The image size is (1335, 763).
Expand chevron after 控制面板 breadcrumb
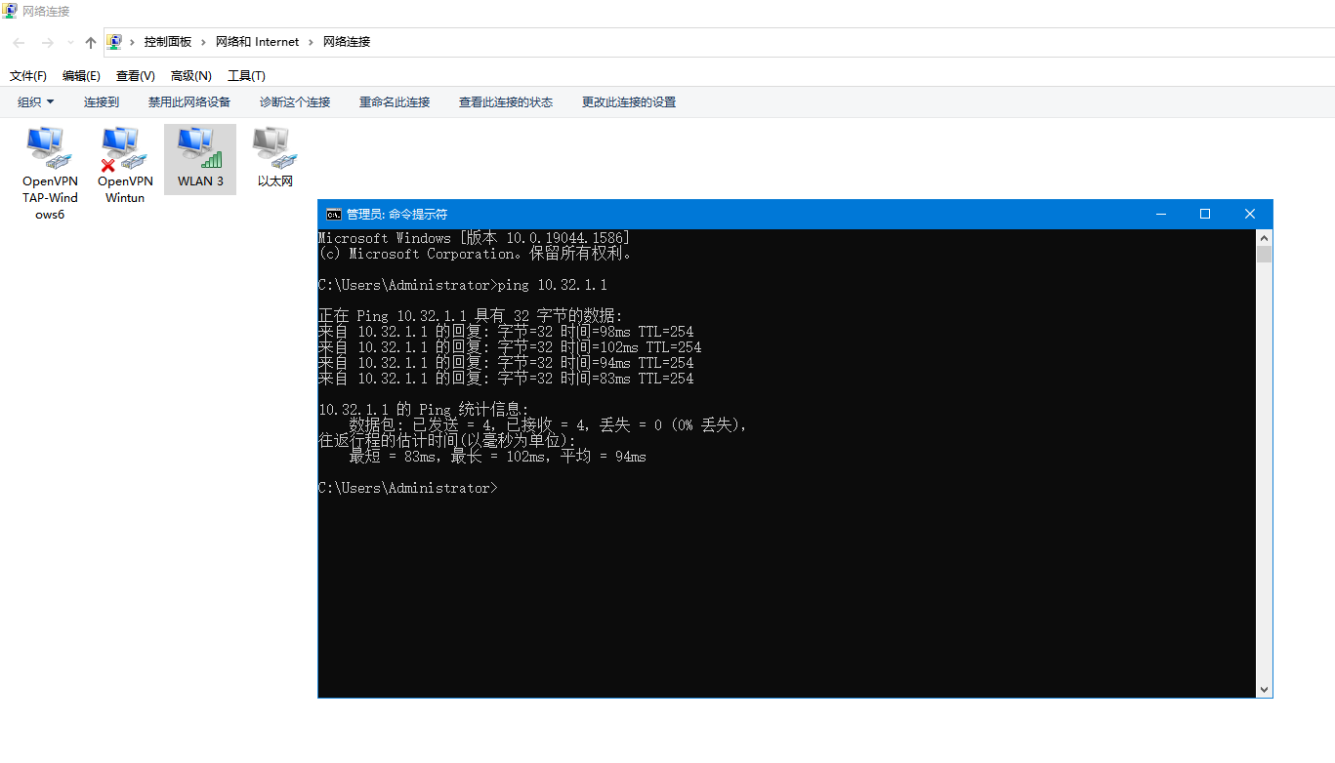point(204,42)
